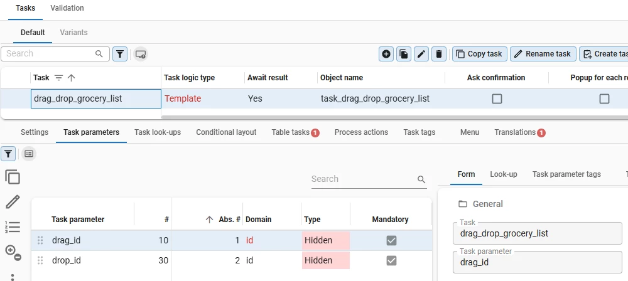Screen dimensions: 628x281
Task: Collapse the General section folder
Action: click(463, 204)
